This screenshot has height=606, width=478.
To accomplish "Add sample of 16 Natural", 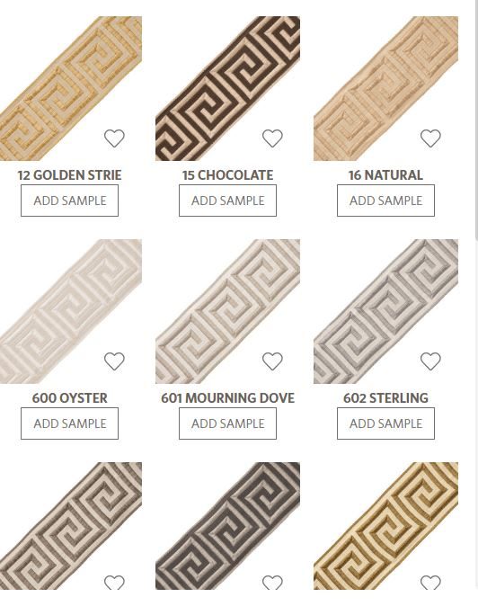I will (385, 201).
